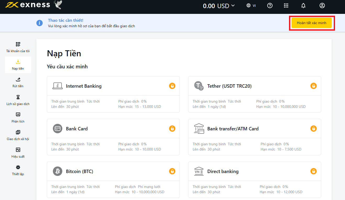Image resolution: width=345 pixels, height=200 pixels.
Task: Open Lịch sử giao dịch in sidebar
Action: point(18,100)
